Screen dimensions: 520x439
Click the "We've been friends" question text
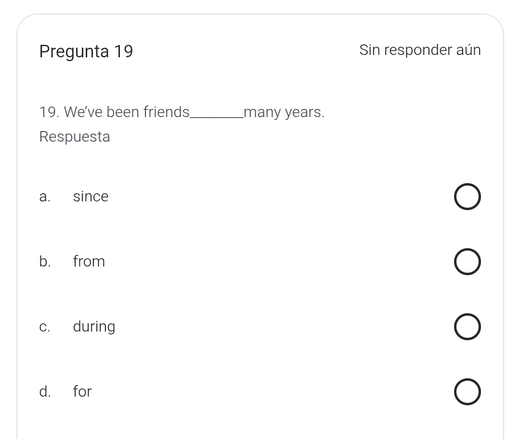[x=127, y=112]
